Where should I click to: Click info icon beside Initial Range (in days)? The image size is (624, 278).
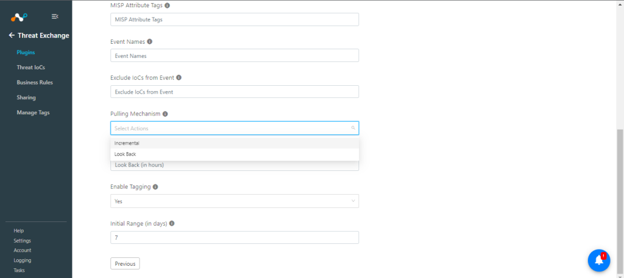click(171, 224)
